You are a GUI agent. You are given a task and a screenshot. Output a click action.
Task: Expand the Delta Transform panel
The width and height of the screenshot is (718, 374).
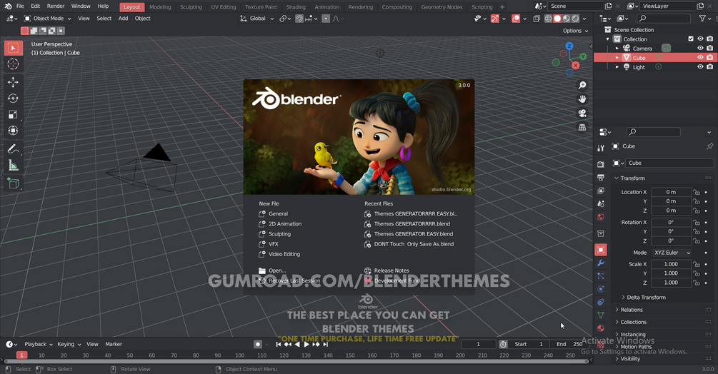644,297
